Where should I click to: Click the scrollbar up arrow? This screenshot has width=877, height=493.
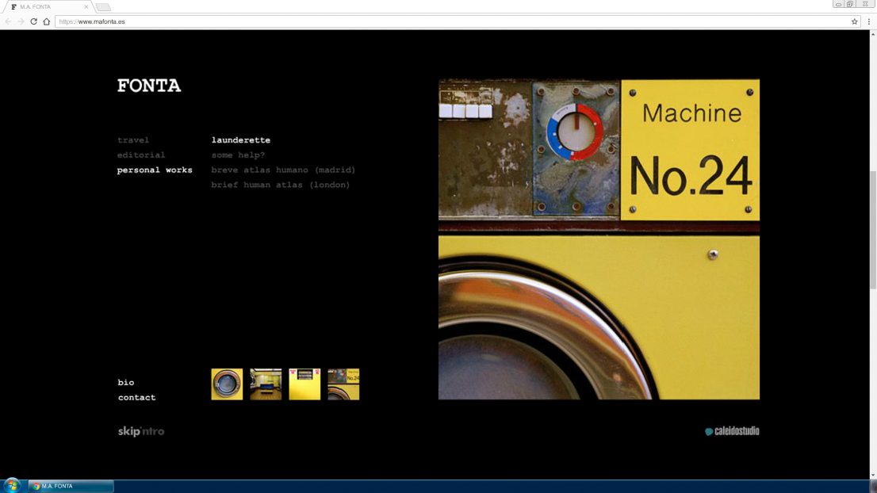(873, 34)
